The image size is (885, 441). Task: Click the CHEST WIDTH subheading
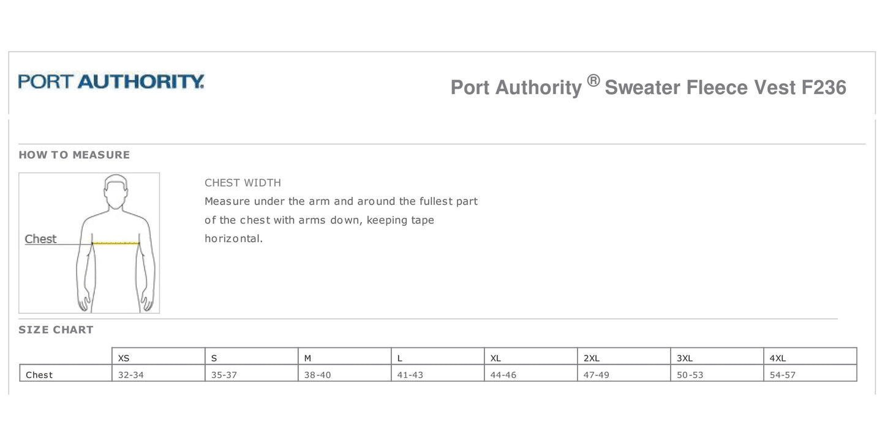(243, 183)
